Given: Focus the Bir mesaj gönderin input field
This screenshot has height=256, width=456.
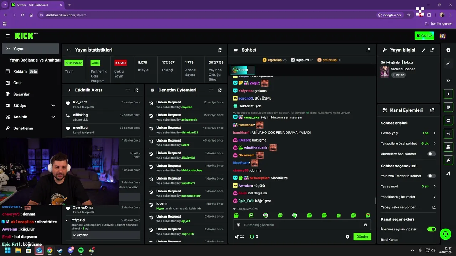Looking at the screenshot, I should (302, 225).
